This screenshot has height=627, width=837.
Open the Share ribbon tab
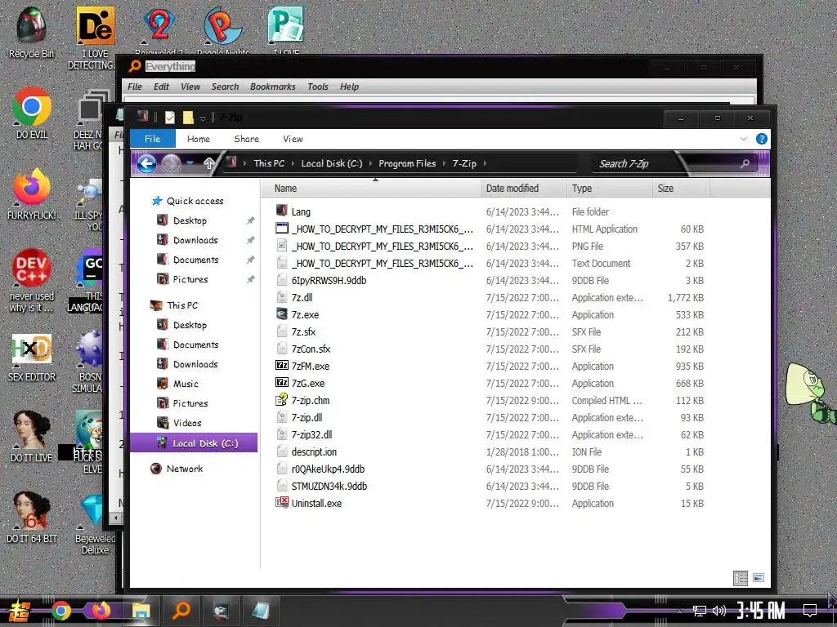pyautogui.click(x=246, y=139)
